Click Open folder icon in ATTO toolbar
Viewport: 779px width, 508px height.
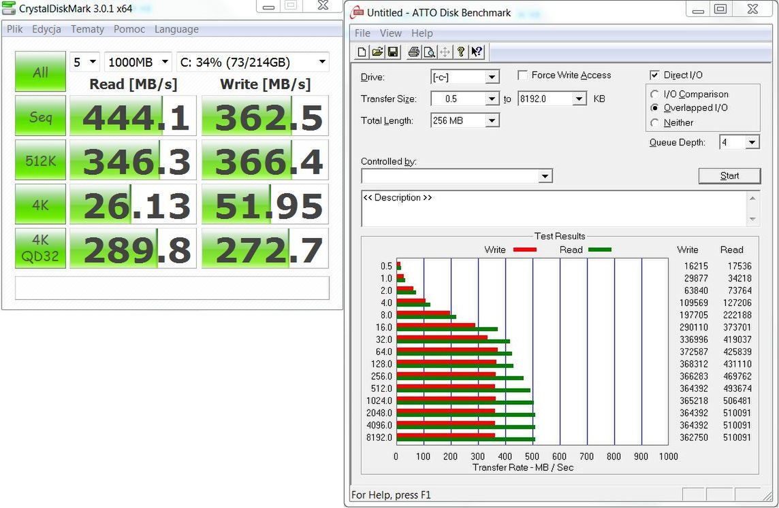click(x=377, y=52)
